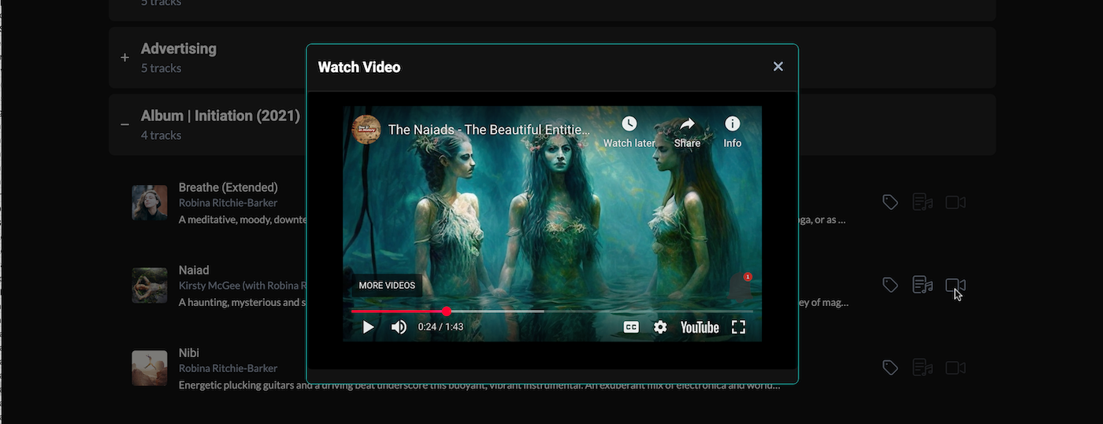
Task: Open video icon for Nibi track
Action: (x=956, y=367)
